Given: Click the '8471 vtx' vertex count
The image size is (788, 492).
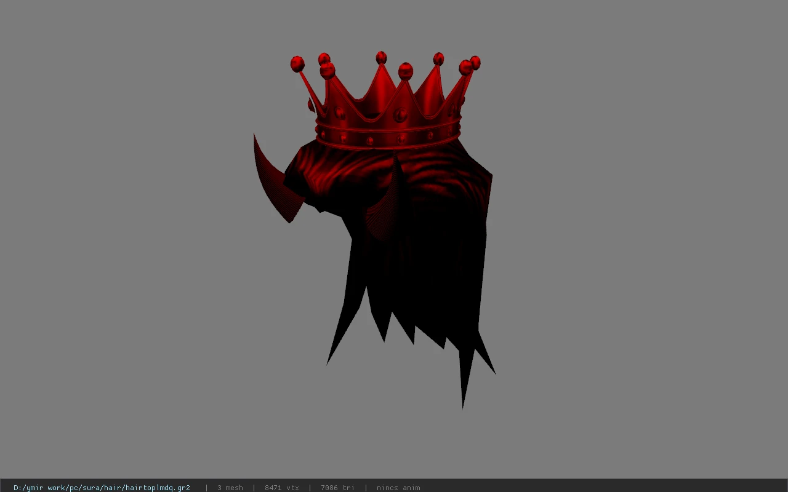Looking at the screenshot, I should (282, 488).
